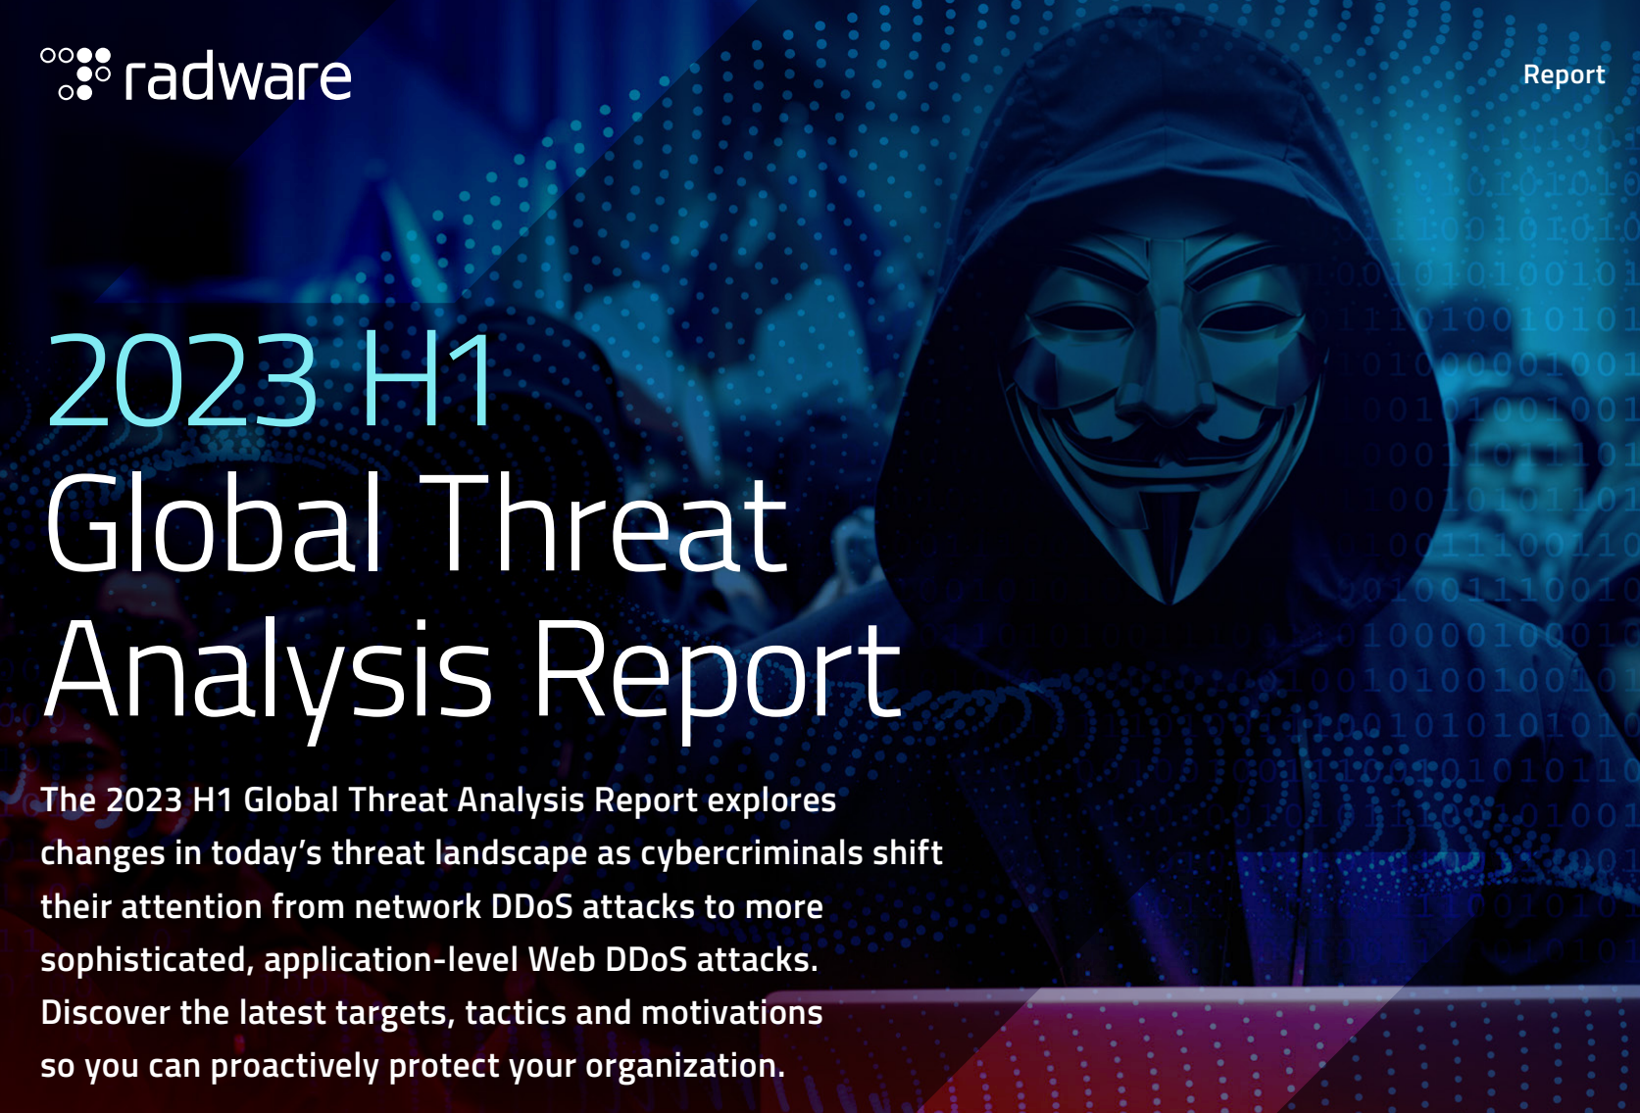This screenshot has width=1640, height=1113.
Task: Click the phrase application-level in the paragraph
Action: (391, 960)
